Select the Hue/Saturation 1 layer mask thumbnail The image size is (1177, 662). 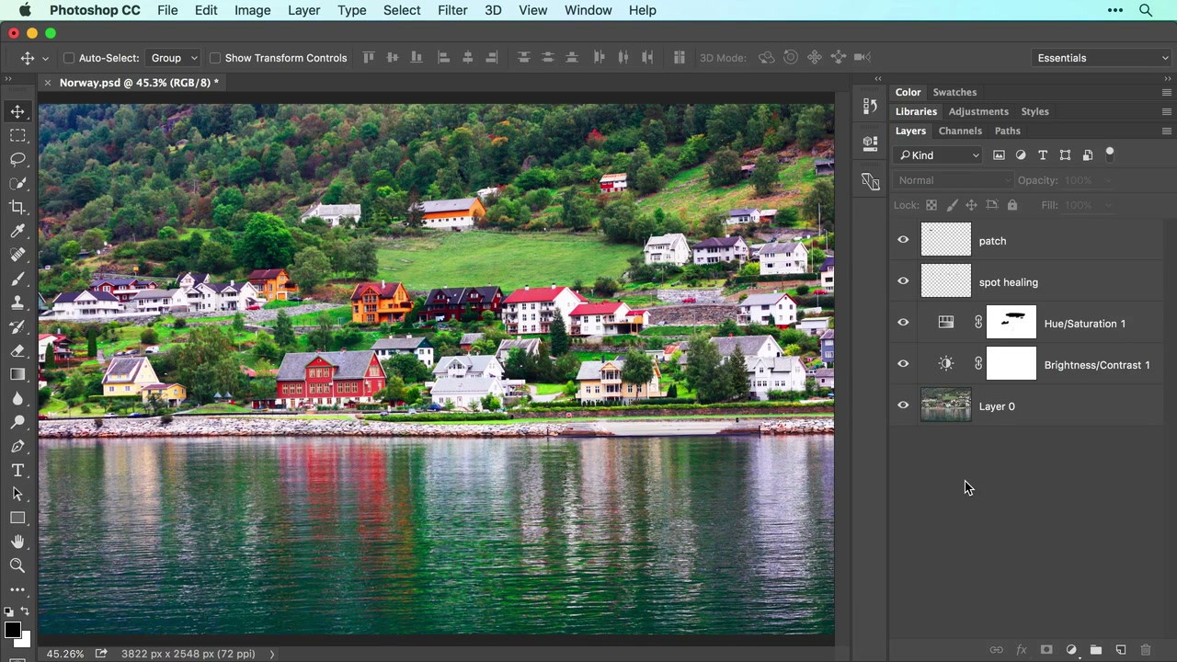(1011, 323)
